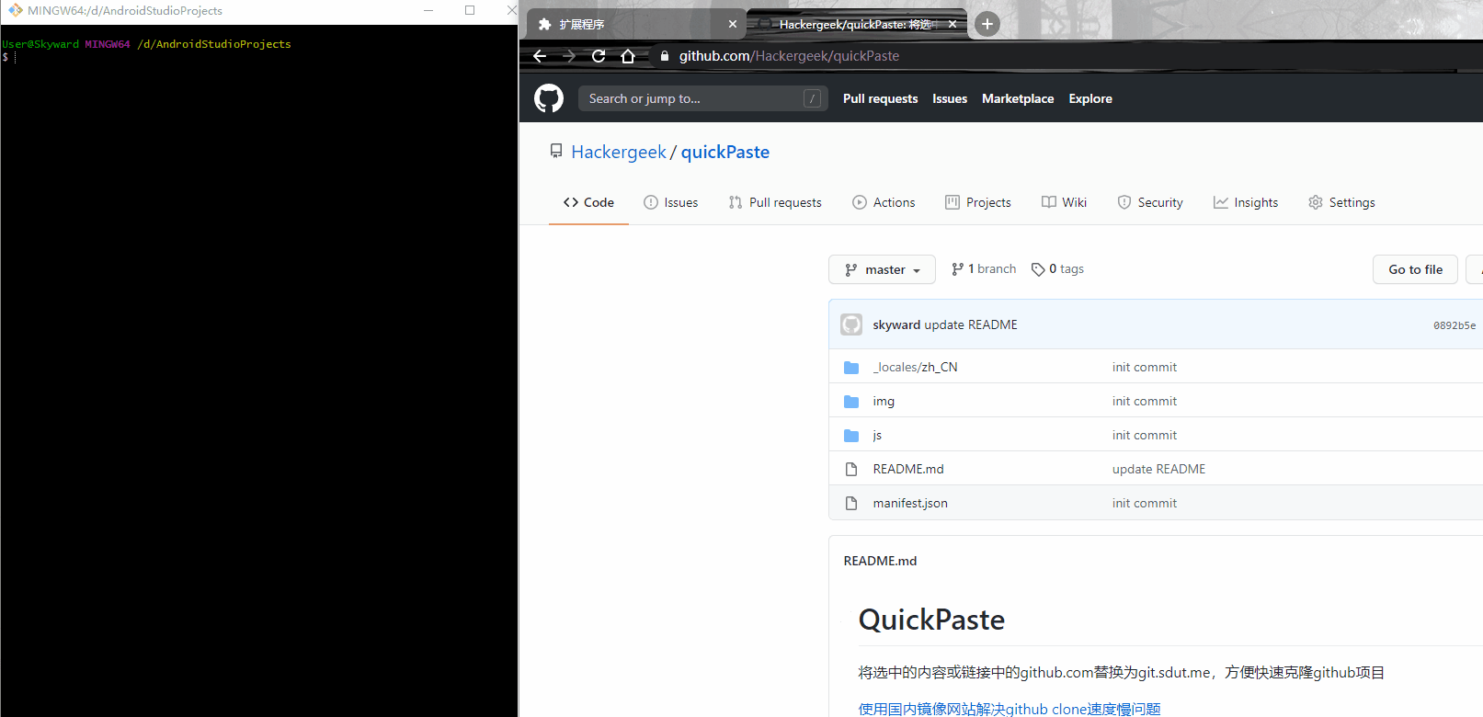Open commit hash 0892b5e
This screenshot has width=1483, height=717.
coord(1454,325)
